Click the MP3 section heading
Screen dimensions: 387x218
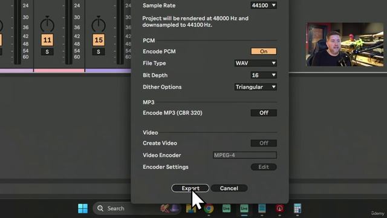point(149,102)
